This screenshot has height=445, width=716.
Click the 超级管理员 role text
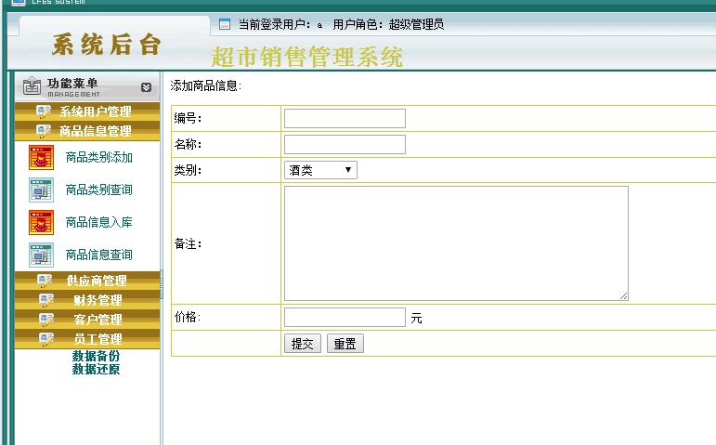click(416, 24)
